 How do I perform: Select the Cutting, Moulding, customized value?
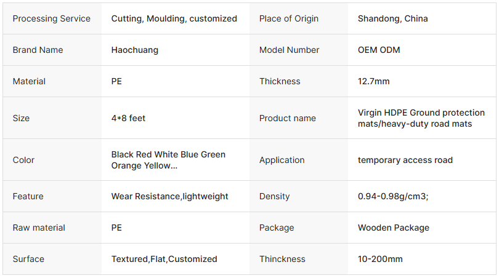point(174,18)
